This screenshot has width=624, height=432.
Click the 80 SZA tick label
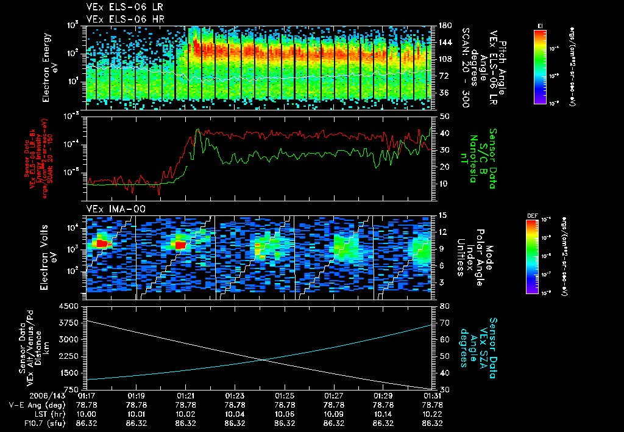pyautogui.click(x=444, y=306)
